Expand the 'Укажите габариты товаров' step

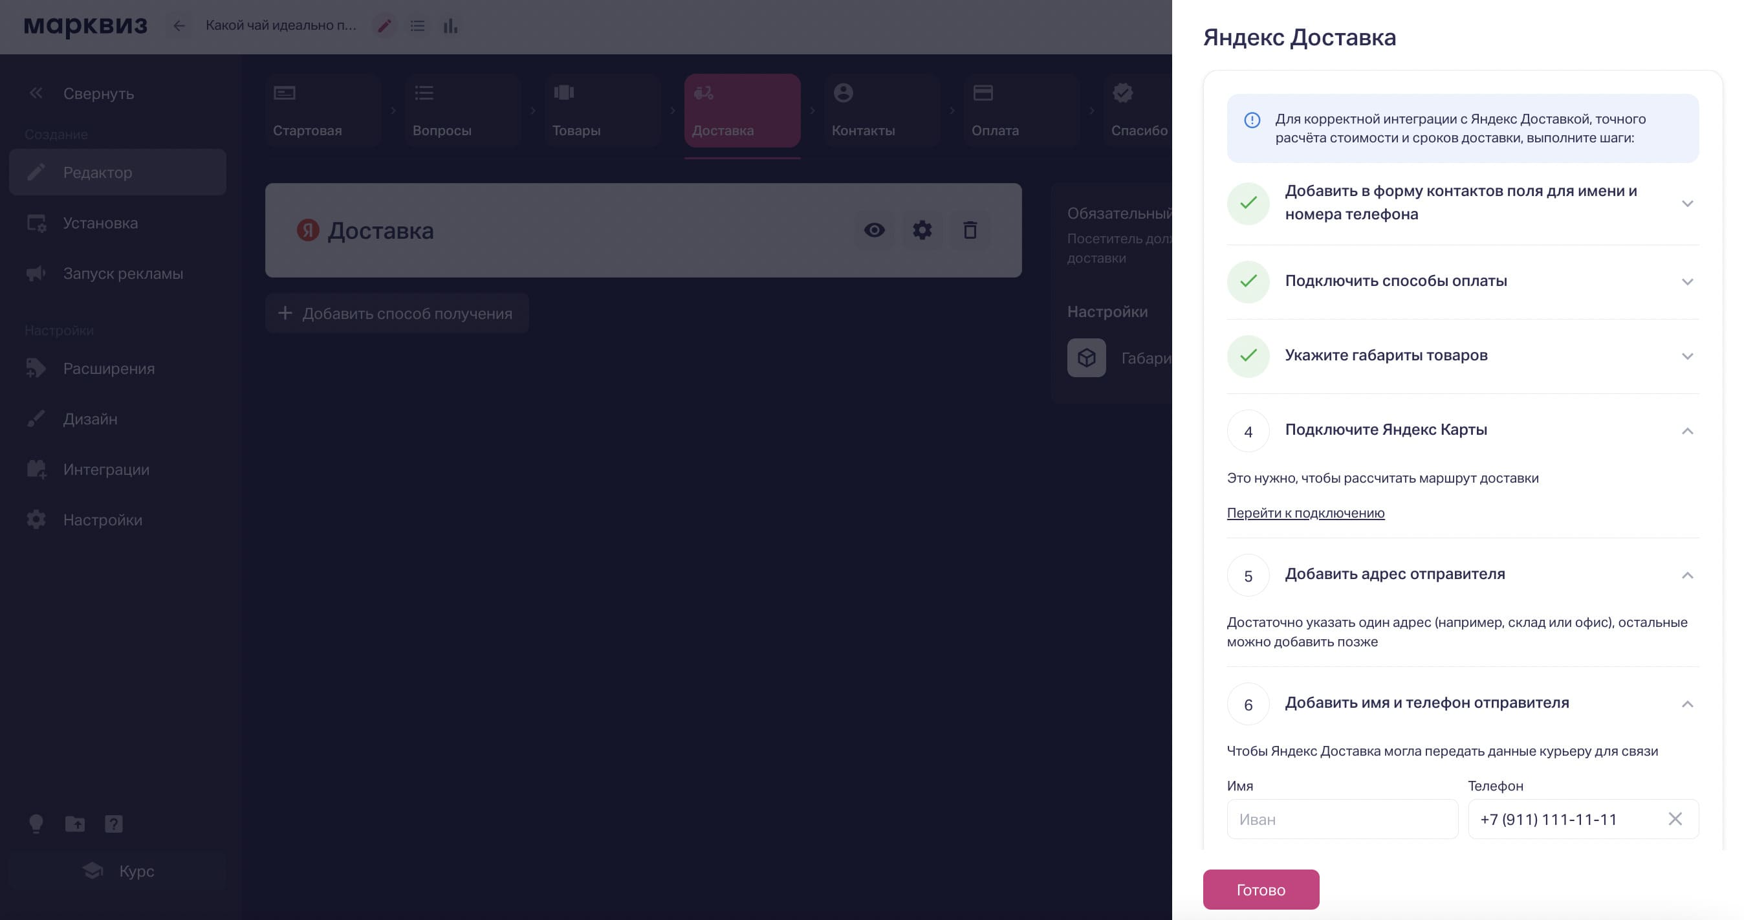click(1686, 356)
